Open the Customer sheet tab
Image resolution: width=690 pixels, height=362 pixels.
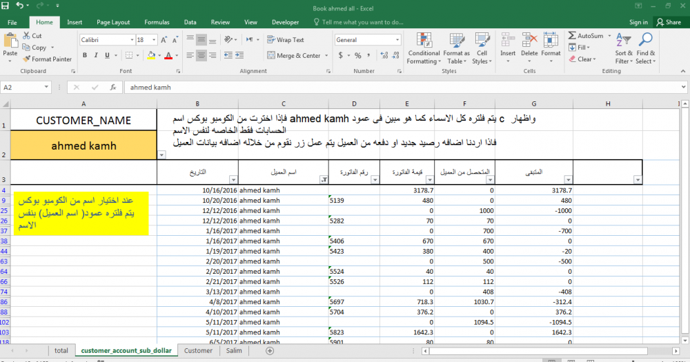click(198, 350)
